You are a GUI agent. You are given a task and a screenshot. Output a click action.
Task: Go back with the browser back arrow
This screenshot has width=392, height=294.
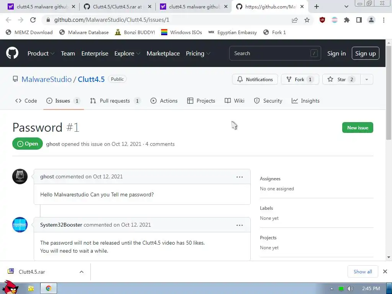coord(8,20)
